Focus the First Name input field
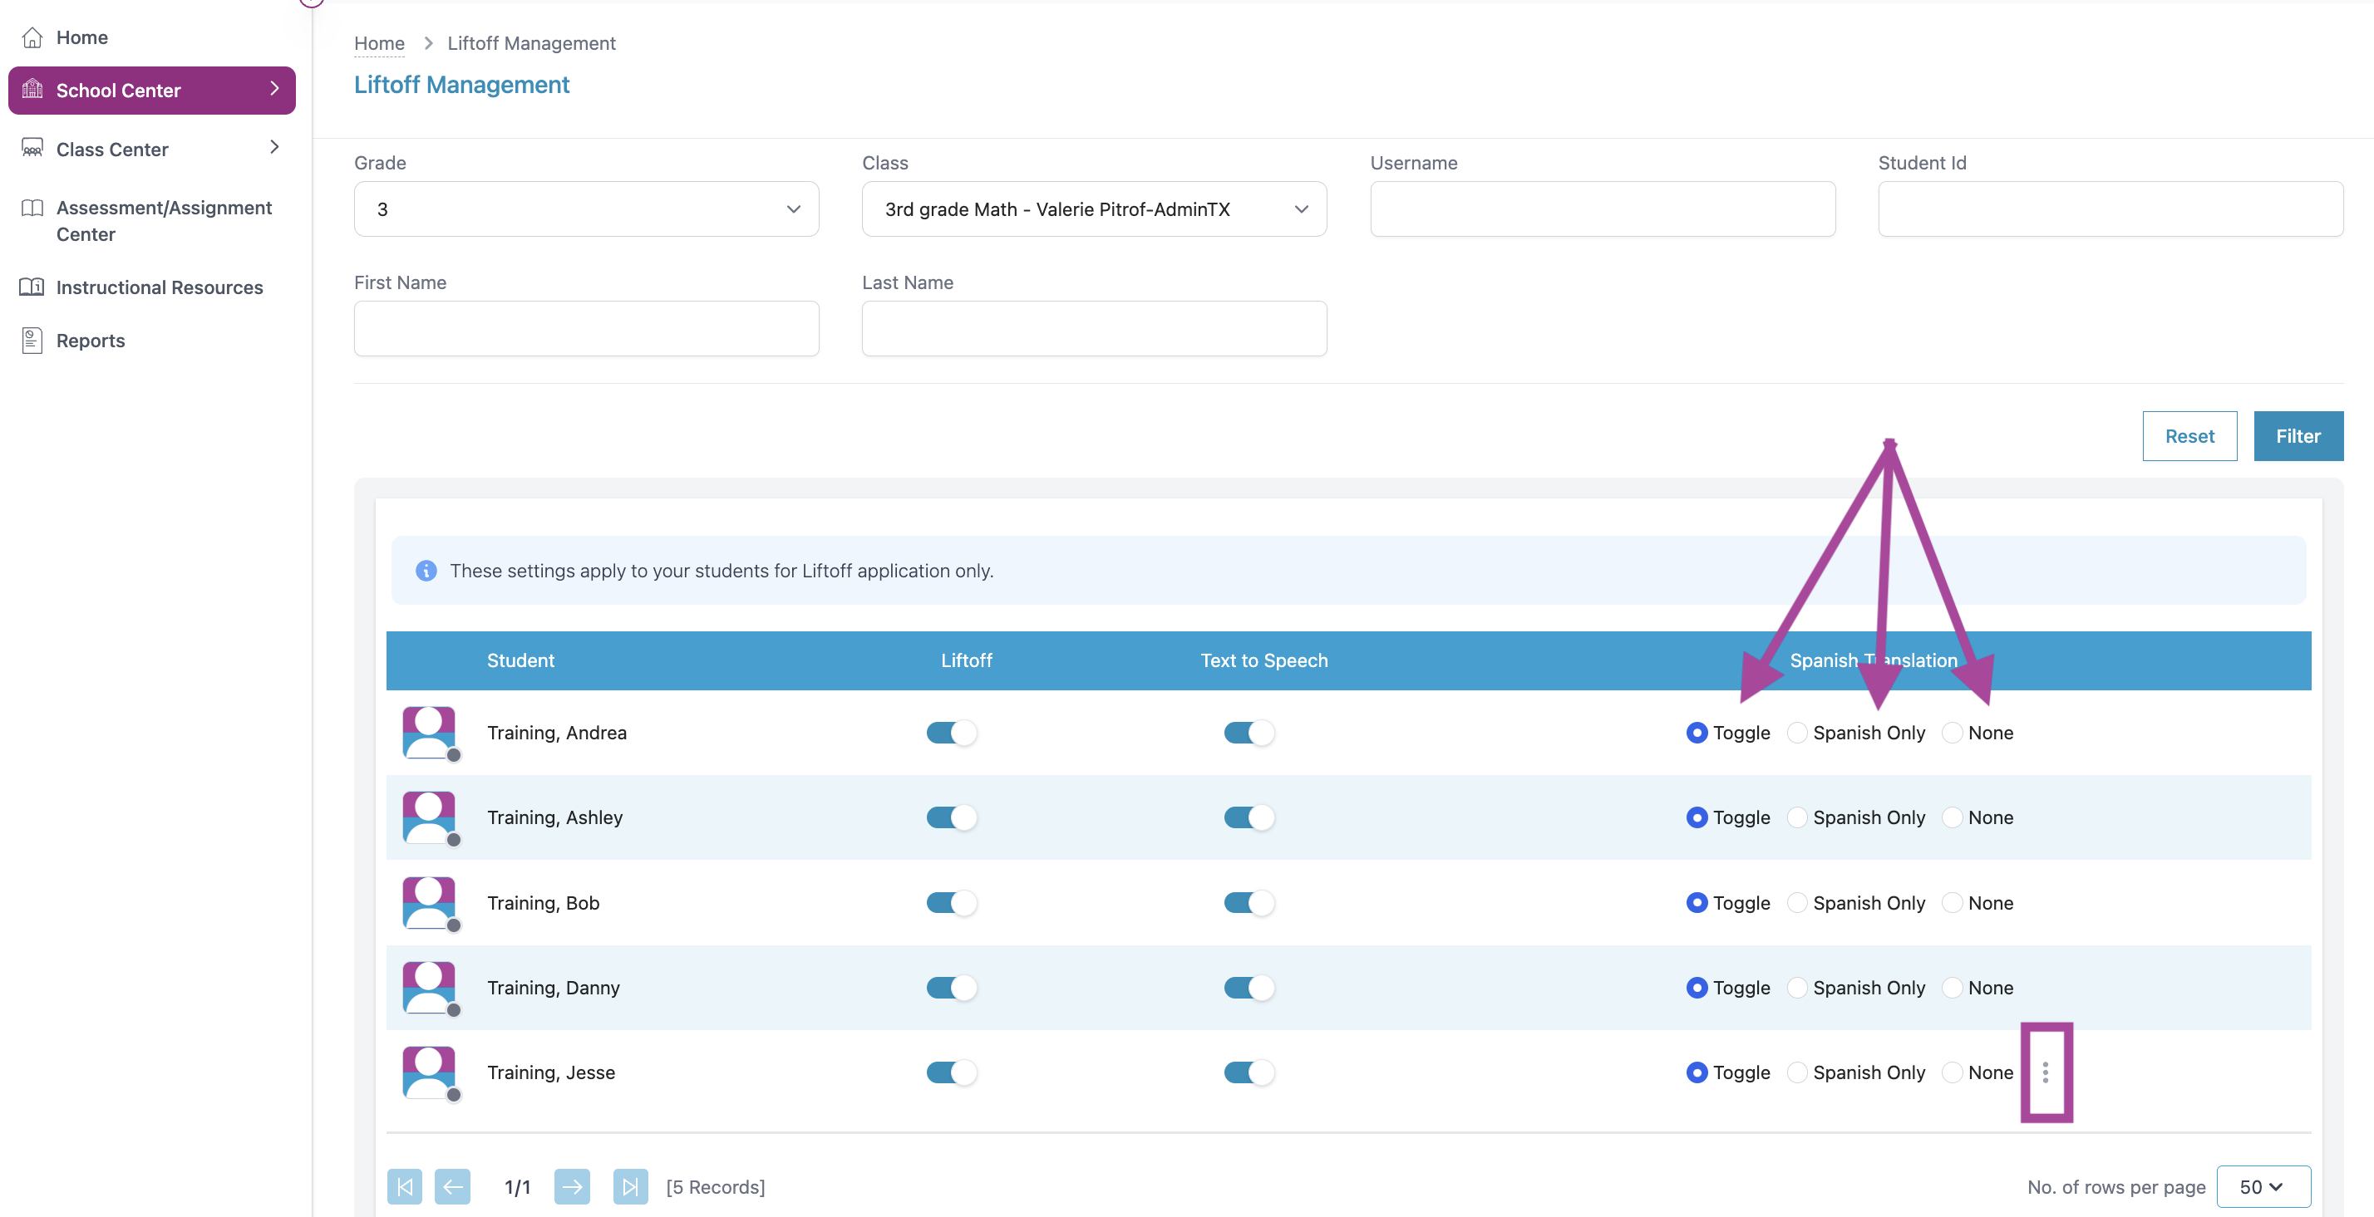The width and height of the screenshot is (2374, 1217). click(x=586, y=329)
